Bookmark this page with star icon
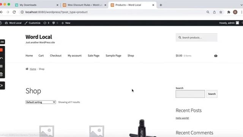 point(221,12)
